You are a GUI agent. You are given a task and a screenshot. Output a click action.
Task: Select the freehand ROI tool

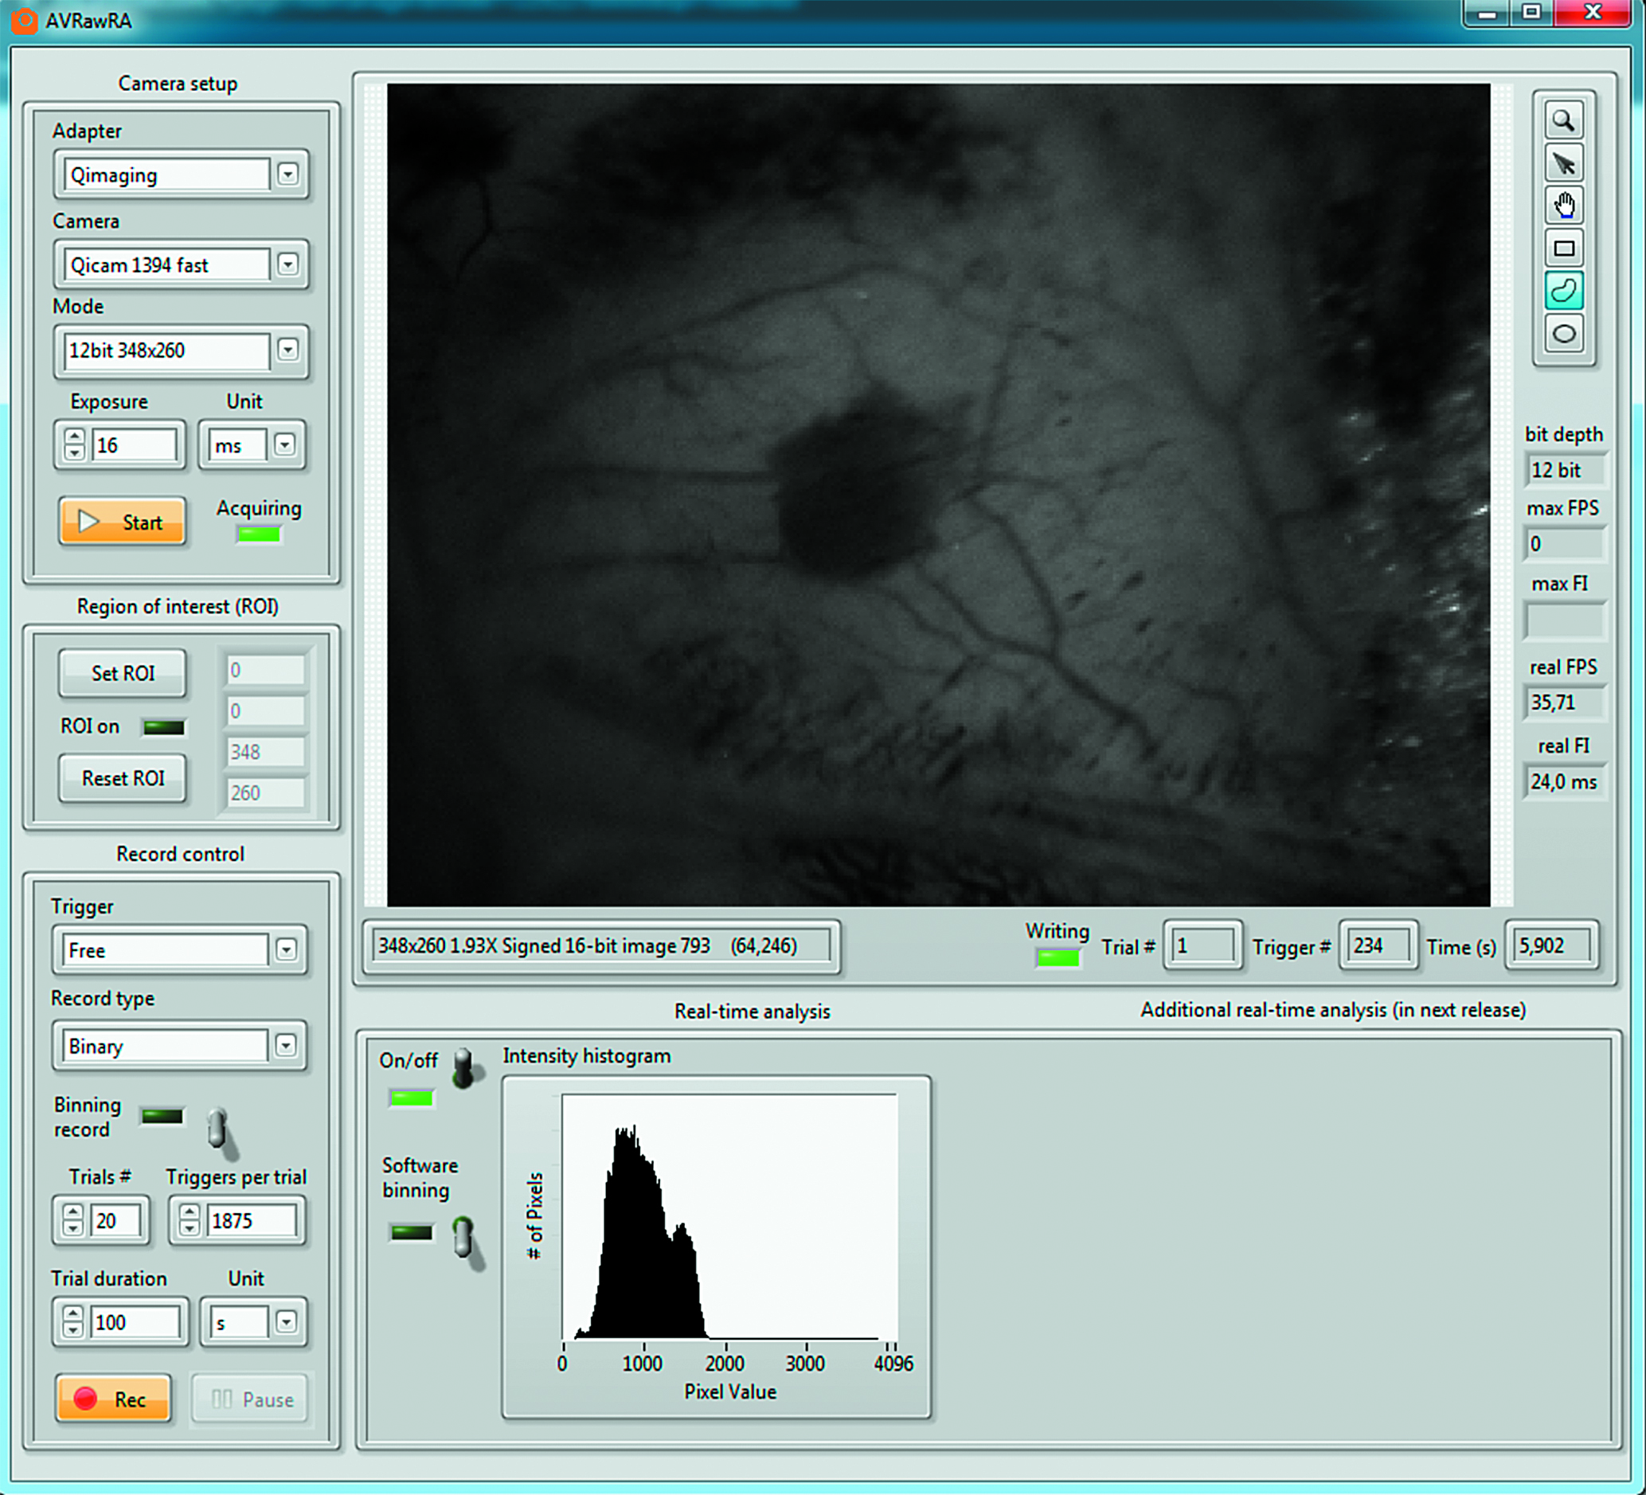tap(1562, 291)
